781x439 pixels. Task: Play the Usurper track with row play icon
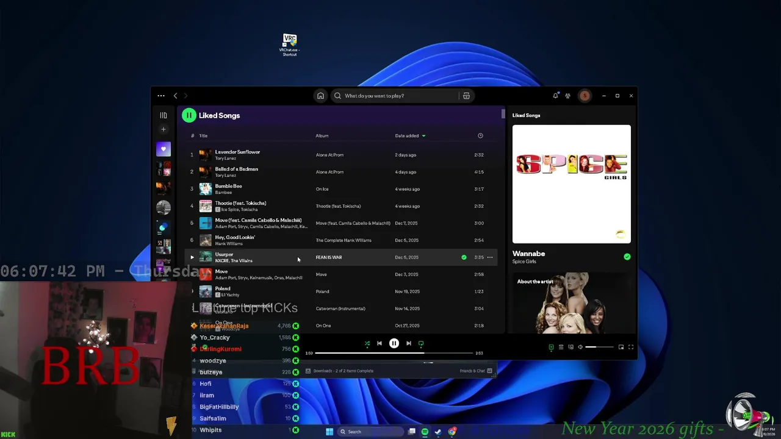[x=192, y=257]
